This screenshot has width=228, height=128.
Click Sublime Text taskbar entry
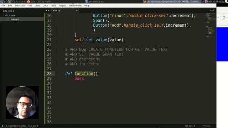pos(172,1)
